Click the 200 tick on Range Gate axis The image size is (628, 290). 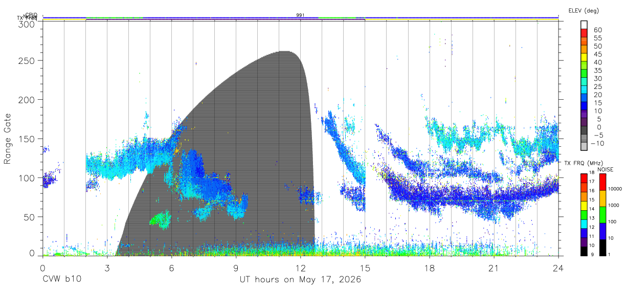(x=27, y=99)
